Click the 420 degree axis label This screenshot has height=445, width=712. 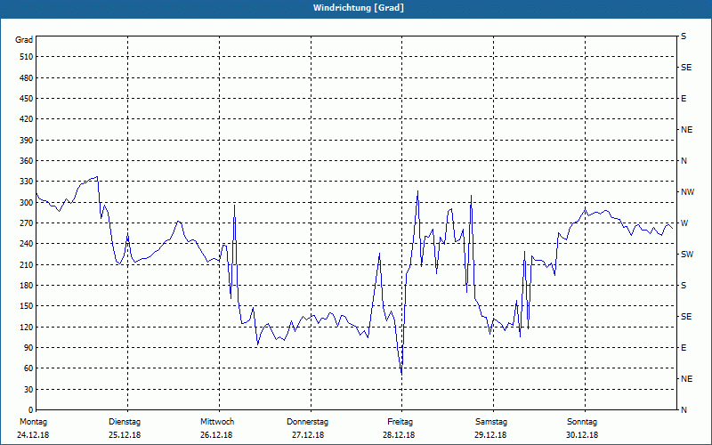pyautogui.click(x=27, y=119)
